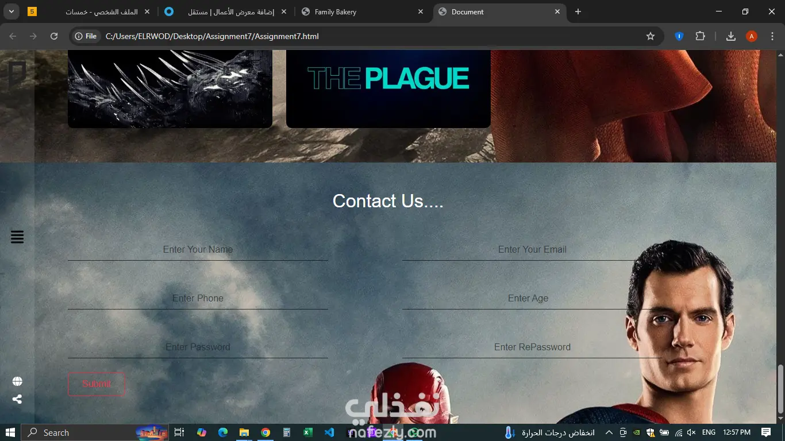Screen dimensions: 785x441
Task: Reload the page with the refresh button
Action: tap(54, 36)
